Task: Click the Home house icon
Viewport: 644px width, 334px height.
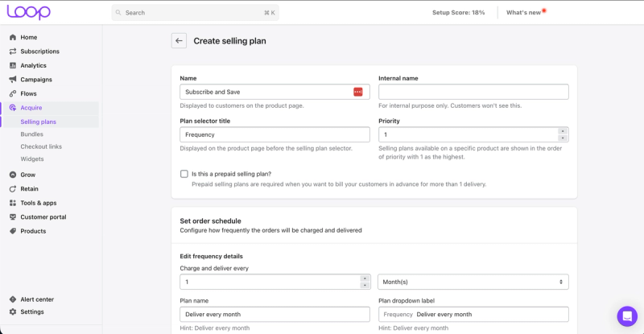Action: [x=13, y=37]
